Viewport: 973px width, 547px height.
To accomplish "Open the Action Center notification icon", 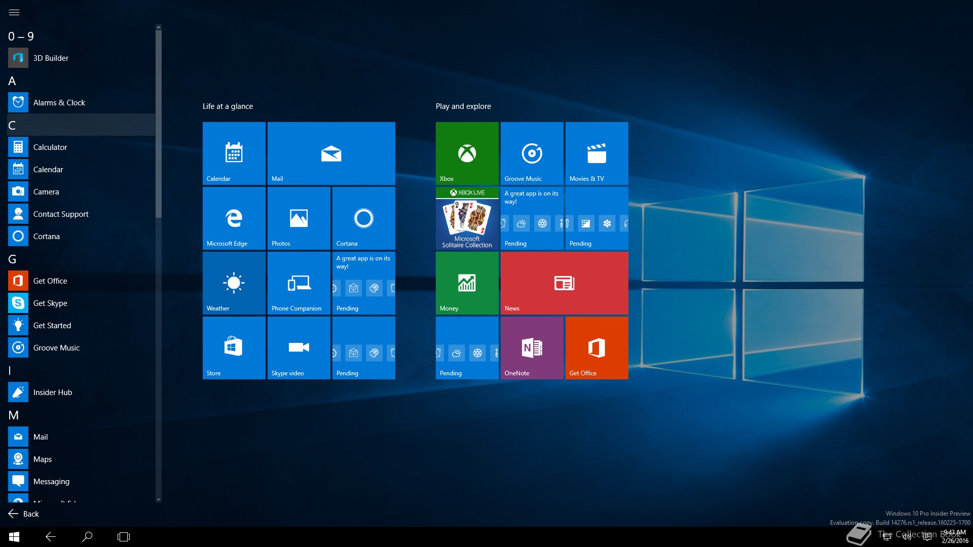I will [x=927, y=537].
